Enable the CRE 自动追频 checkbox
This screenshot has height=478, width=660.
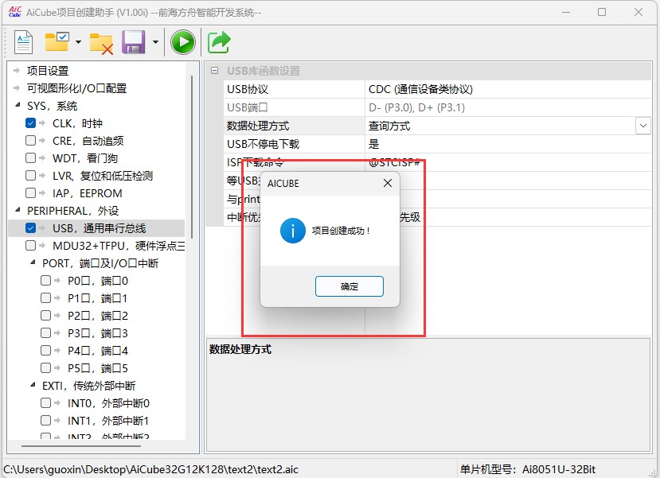click(x=31, y=141)
